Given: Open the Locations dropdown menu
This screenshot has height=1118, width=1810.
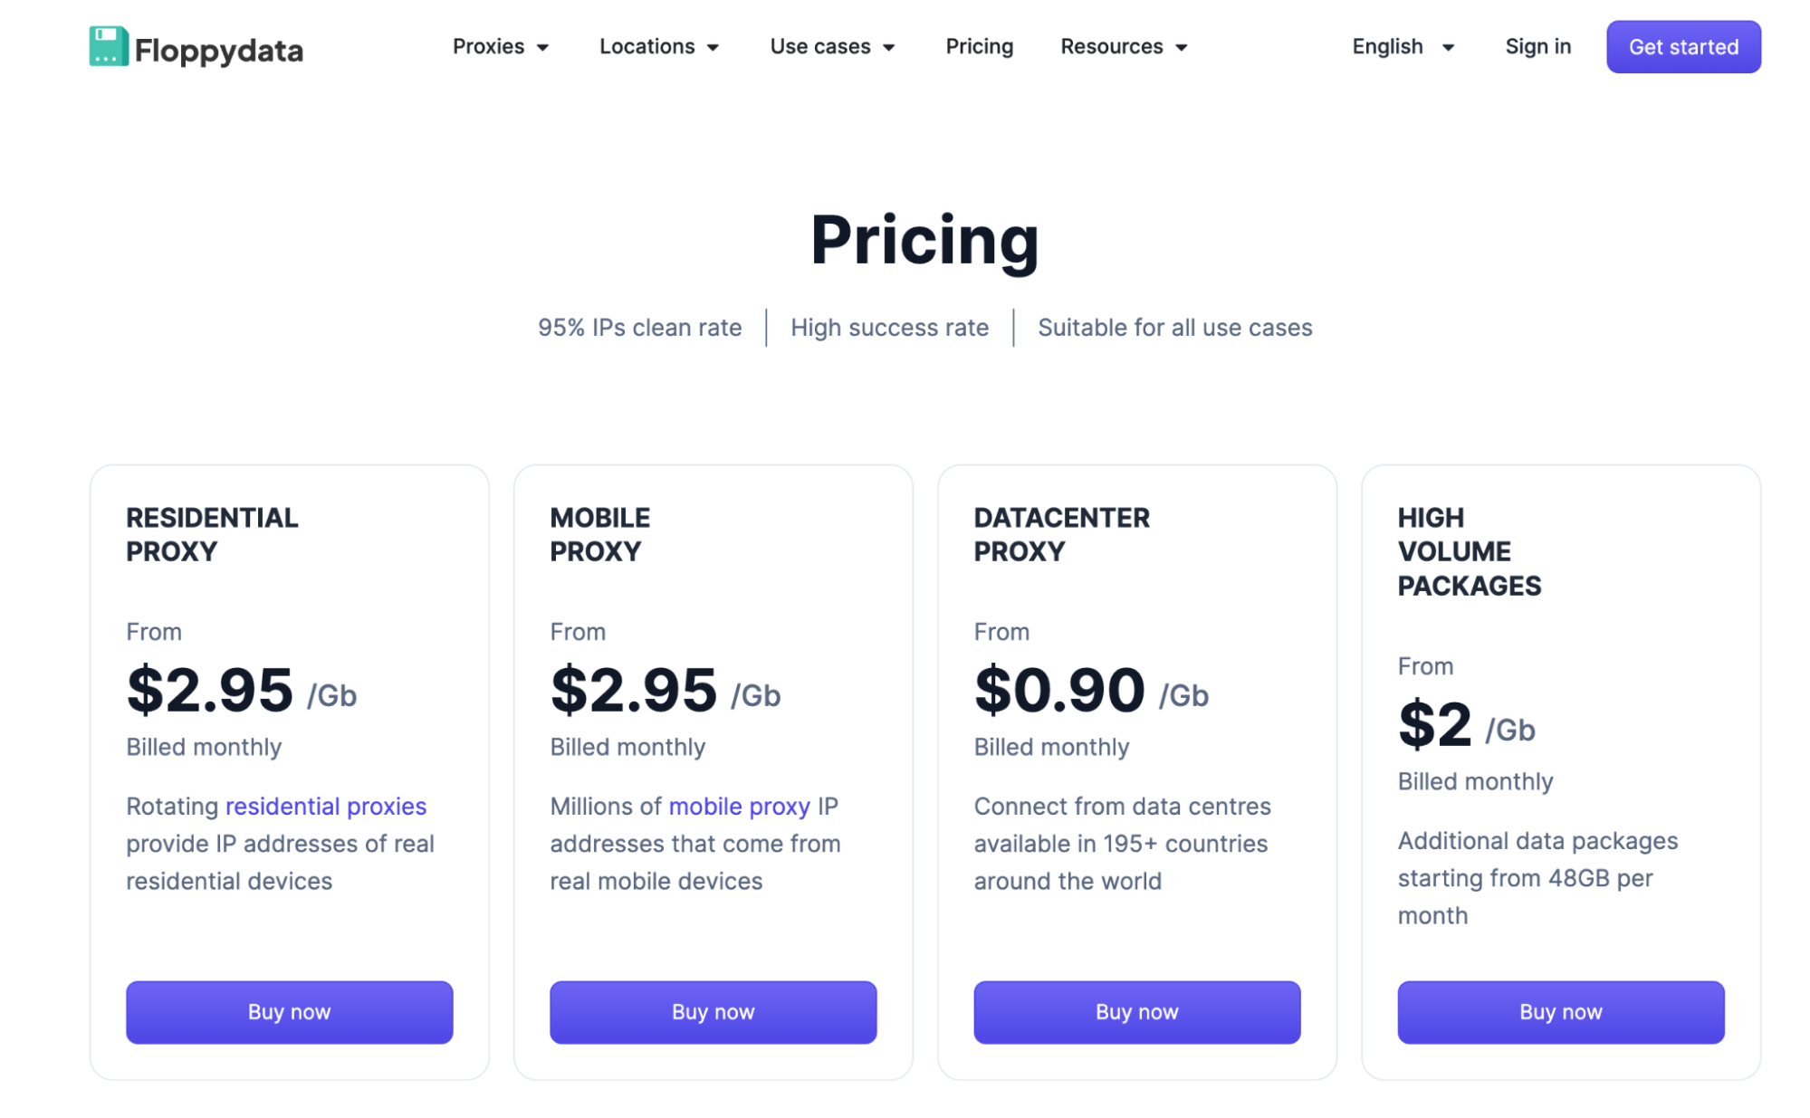Looking at the screenshot, I should coord(658,46).
